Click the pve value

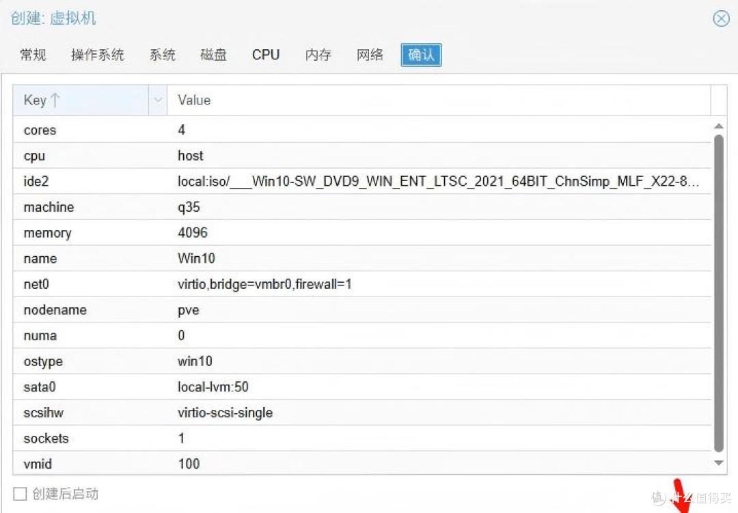pos(189,311)
